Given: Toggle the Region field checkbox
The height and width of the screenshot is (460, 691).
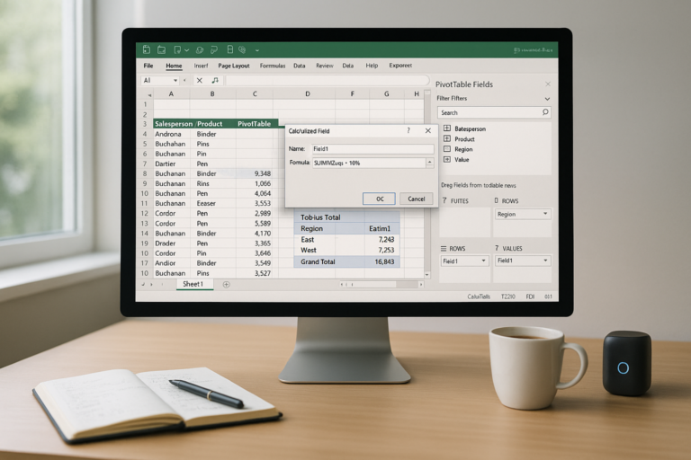Looking at the screenshot, I should [x=447, y=149].
